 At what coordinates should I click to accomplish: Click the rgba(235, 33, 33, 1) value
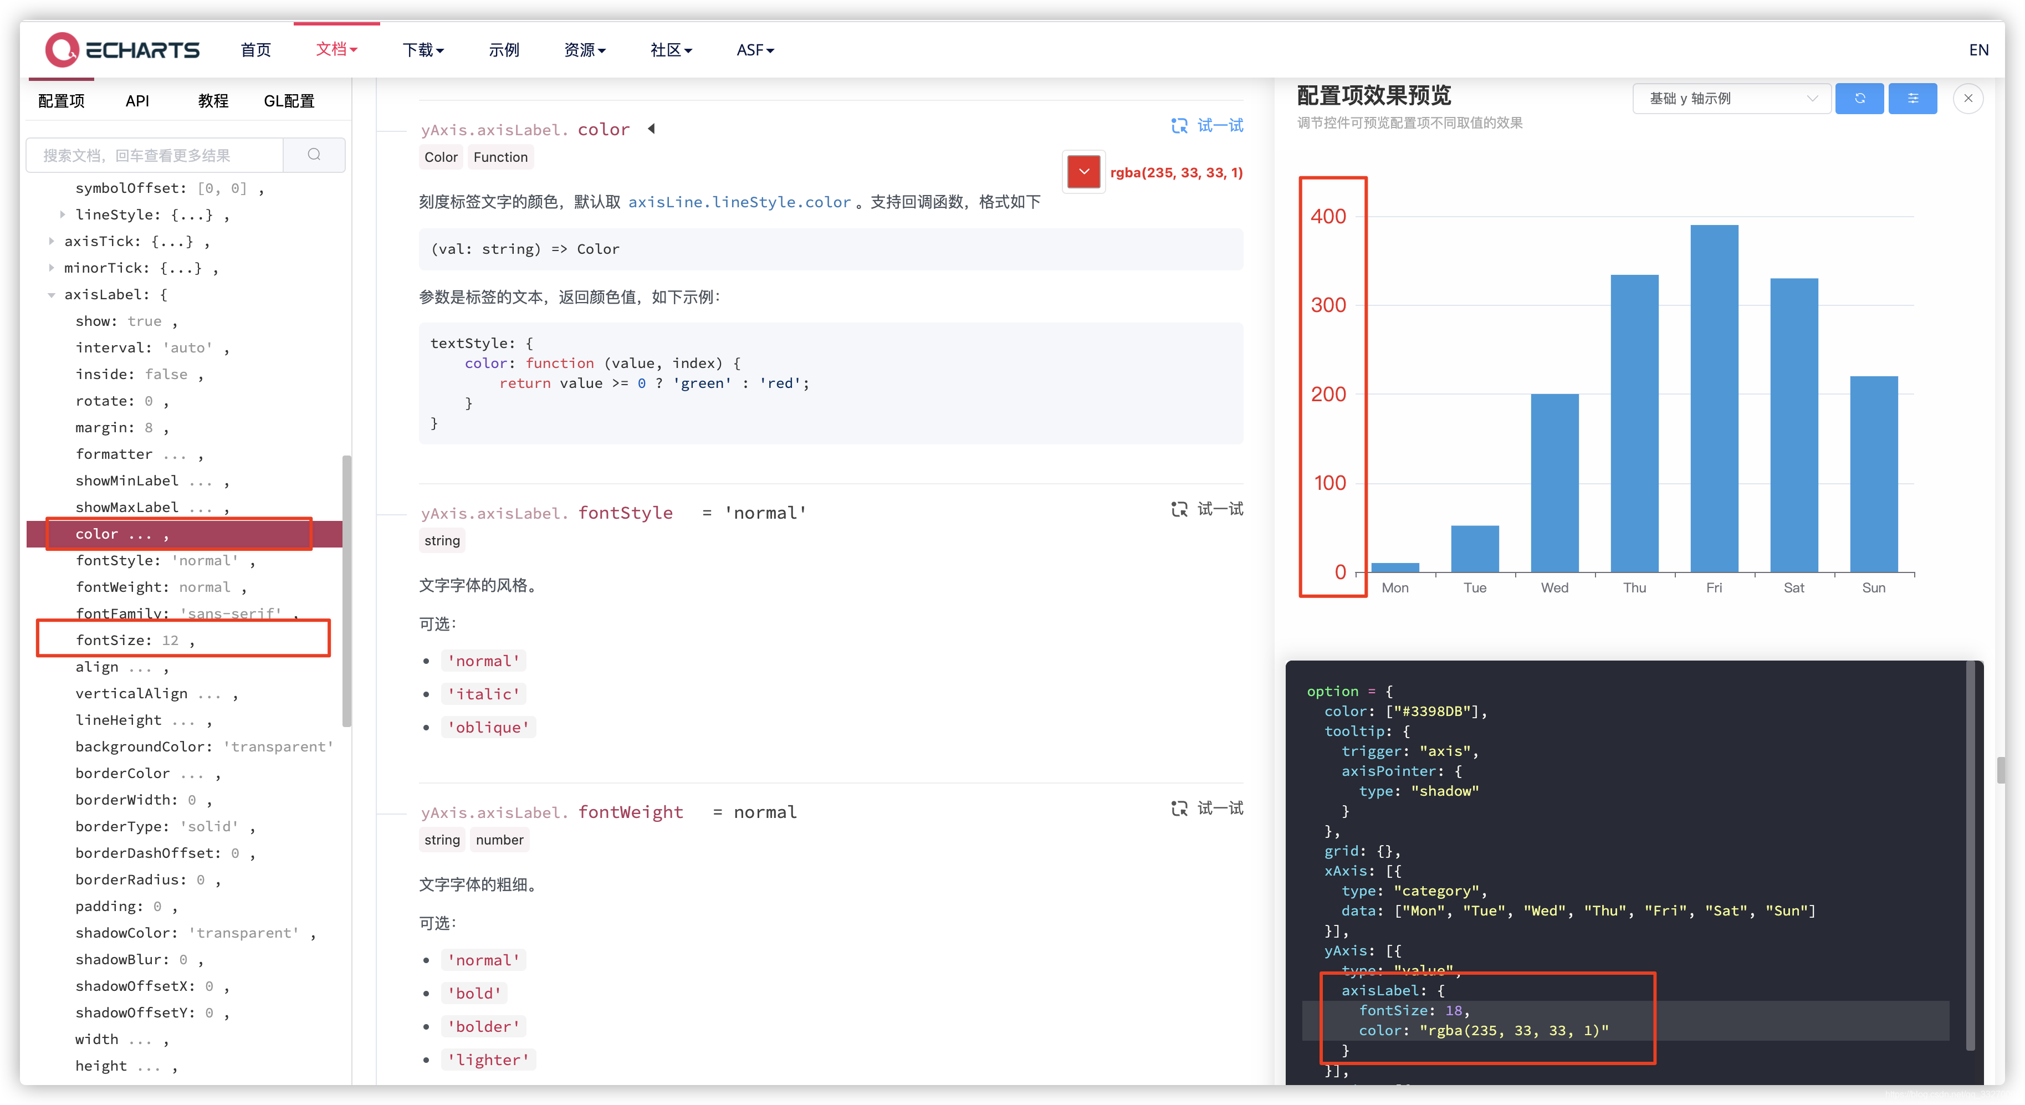pyautogui.click(x=1176, y=172)
